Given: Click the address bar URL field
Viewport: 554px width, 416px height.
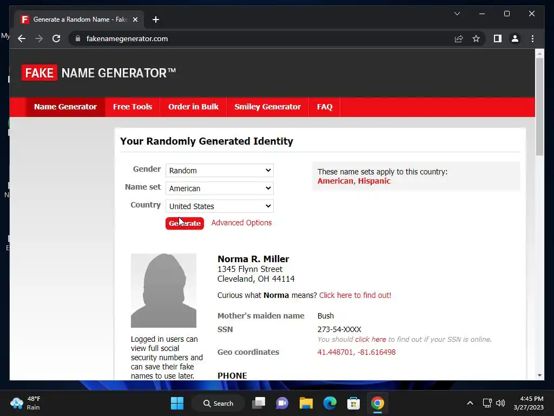Looking at the screenshot, I should pyautogui.click(x=261, y=38).
